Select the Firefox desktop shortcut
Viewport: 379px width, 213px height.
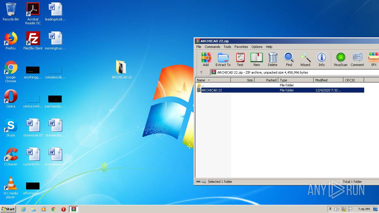(11, 41)
